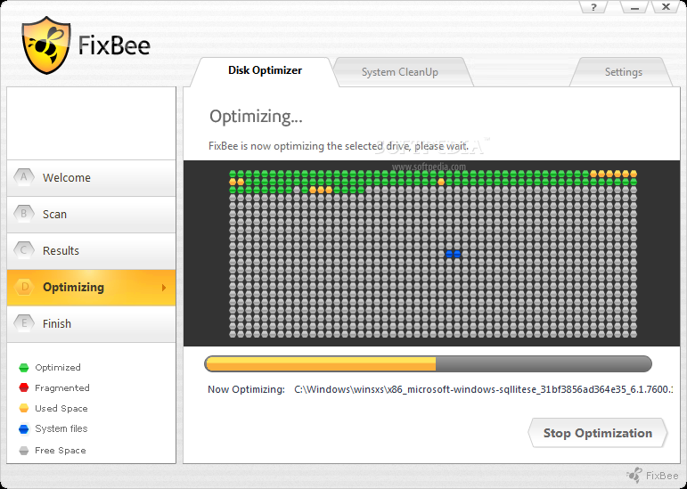
Task: Click the FixBee title text beside logo
Action: tap(114, 45)
